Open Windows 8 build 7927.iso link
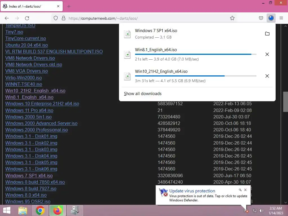The height and width of the screenshot is (216, 288). pos(31,189)
